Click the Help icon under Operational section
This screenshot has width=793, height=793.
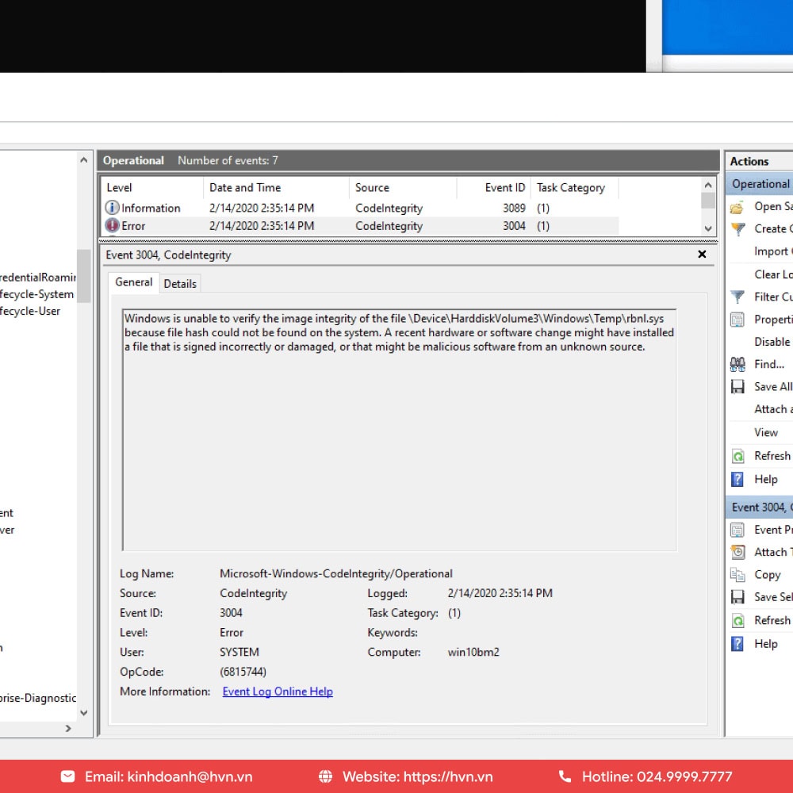coord(737,479)
